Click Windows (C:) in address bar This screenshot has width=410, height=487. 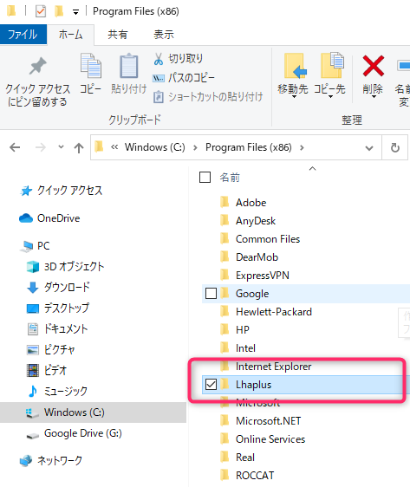(155, 147)
